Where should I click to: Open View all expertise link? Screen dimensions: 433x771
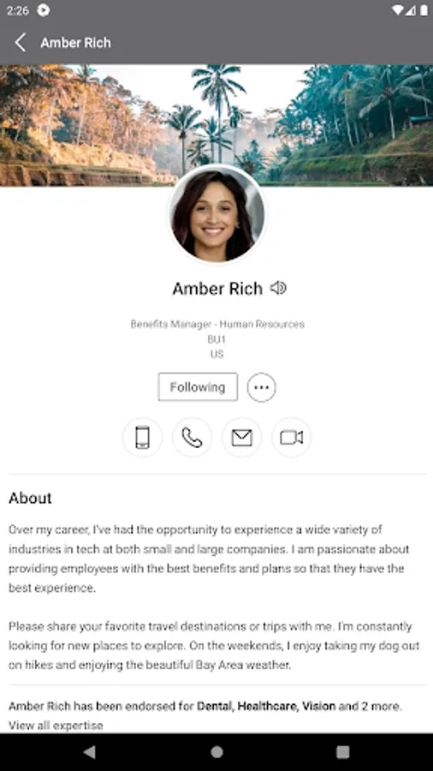56,726
